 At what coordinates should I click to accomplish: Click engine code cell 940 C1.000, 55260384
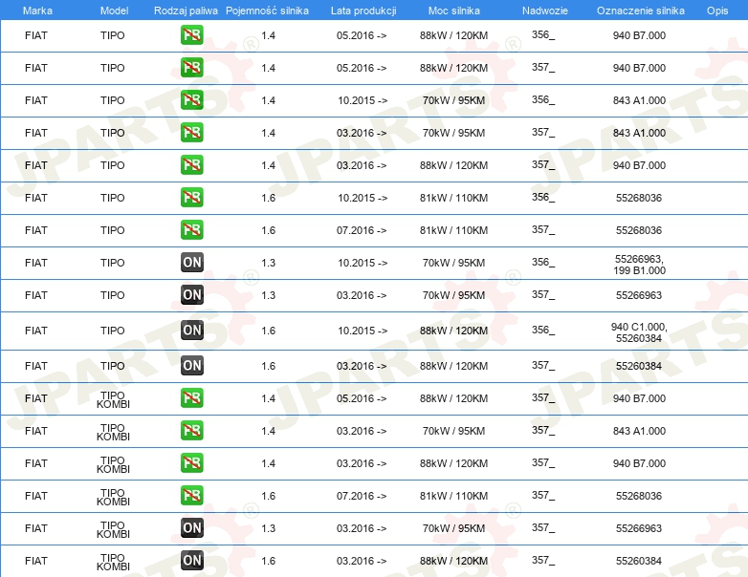639,331
